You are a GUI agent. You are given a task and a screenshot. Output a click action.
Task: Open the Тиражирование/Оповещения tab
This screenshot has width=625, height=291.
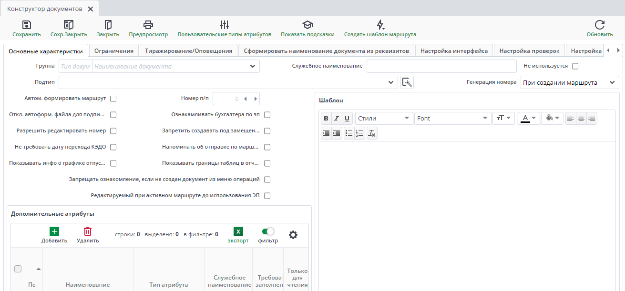[x=189, y=51]
